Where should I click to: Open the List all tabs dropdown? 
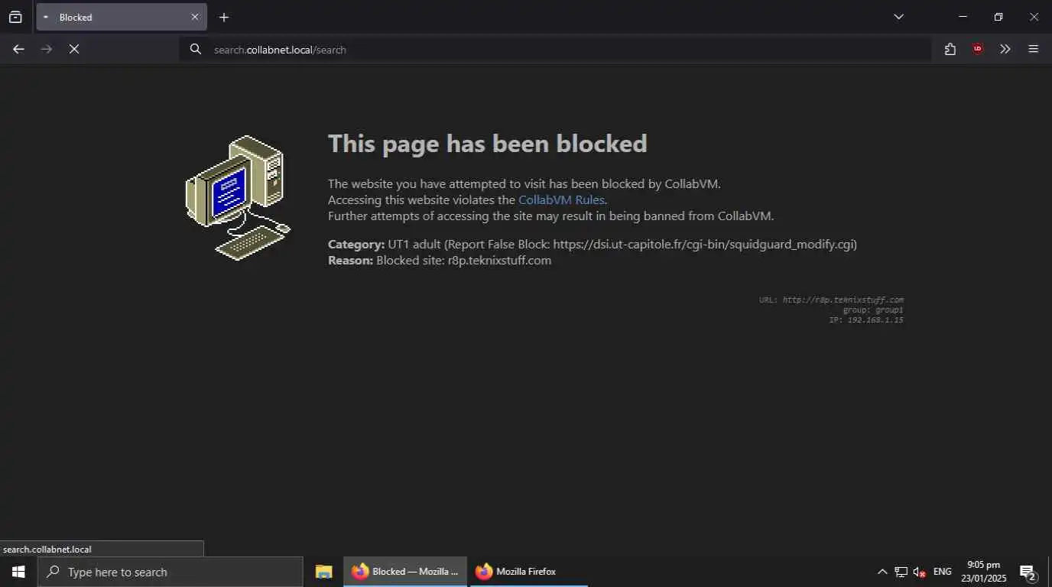(x=898, y=17)
